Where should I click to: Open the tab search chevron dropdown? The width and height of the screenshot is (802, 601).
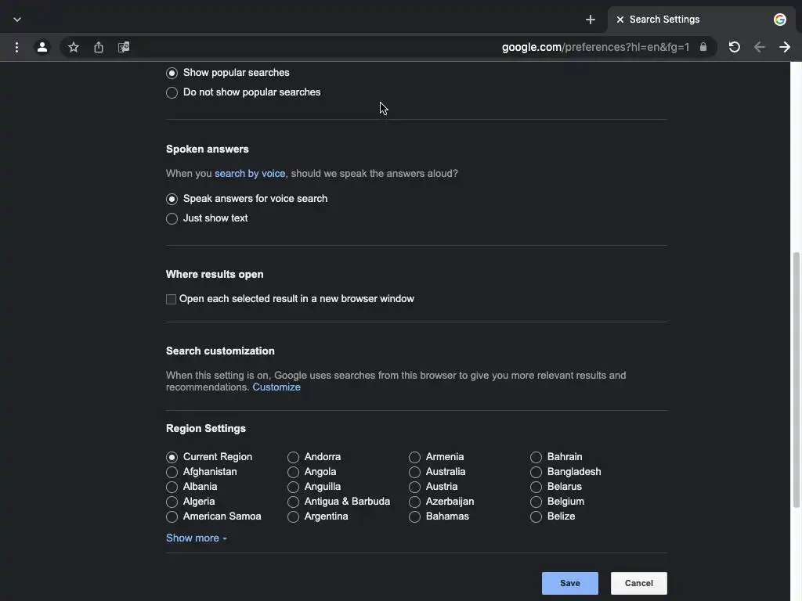17,20
